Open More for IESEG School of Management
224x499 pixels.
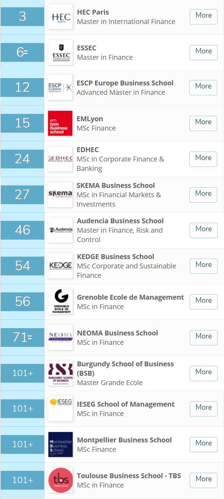pos(203,409)
